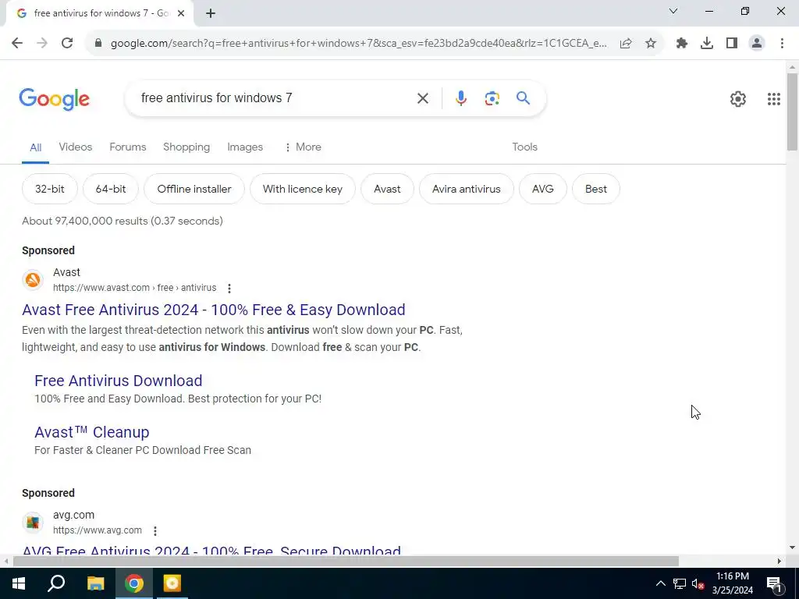This screenshot has width=799, height=599.
Task: Go back to the previous page
Action: pos(17,44)
